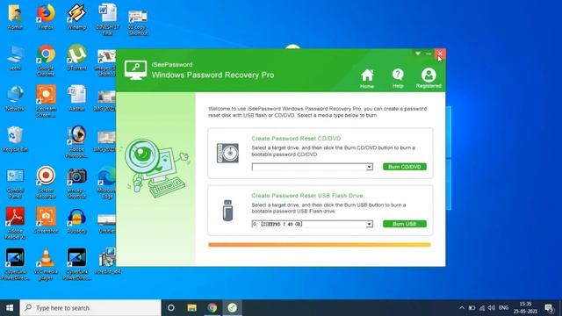Open the Help icon in the header
Viewport: 562px width, 316px height.
[398, 78]
